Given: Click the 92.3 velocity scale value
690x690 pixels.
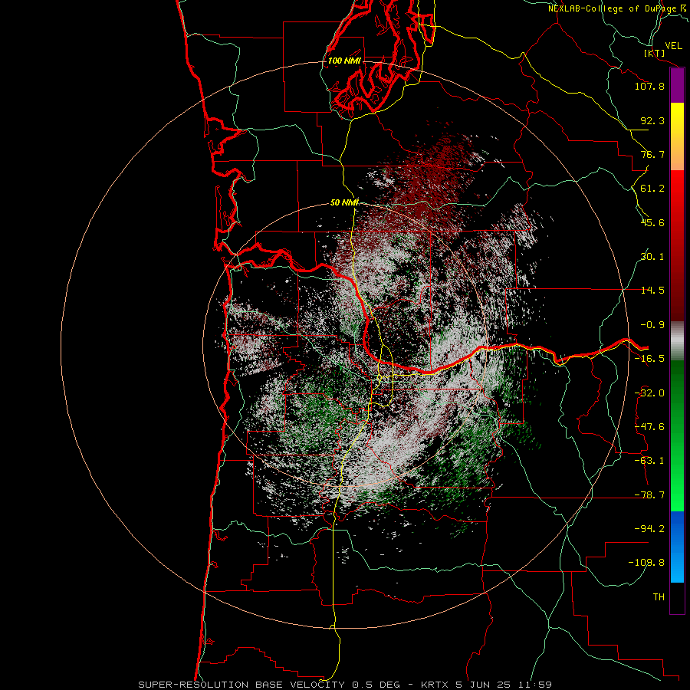Looking at the screenshot, I should (x=652, y=120).
